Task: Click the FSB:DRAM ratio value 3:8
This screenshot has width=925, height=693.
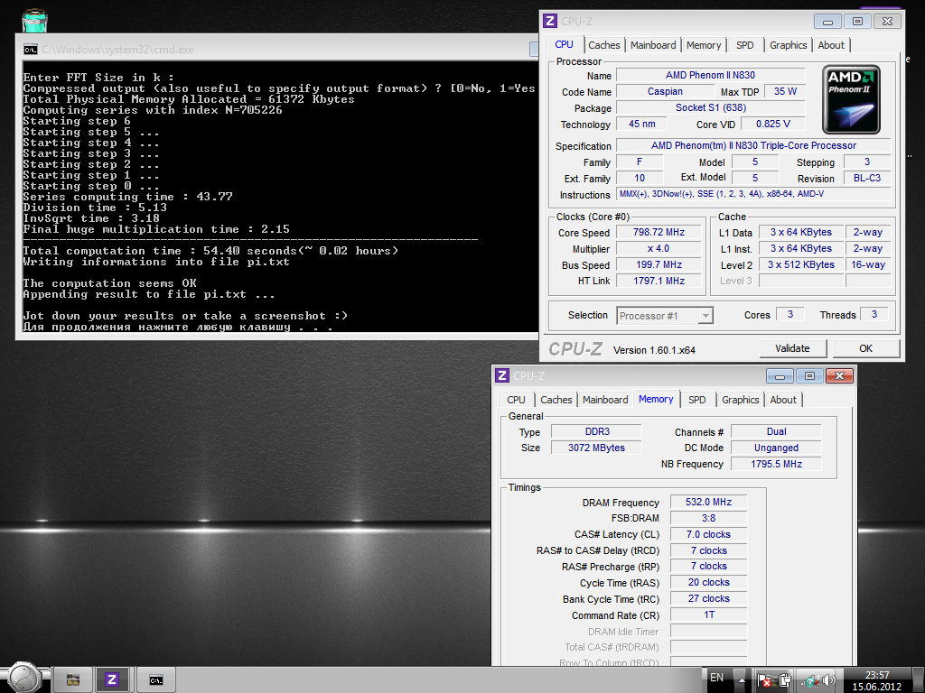Action: click(x=708, y=519)
